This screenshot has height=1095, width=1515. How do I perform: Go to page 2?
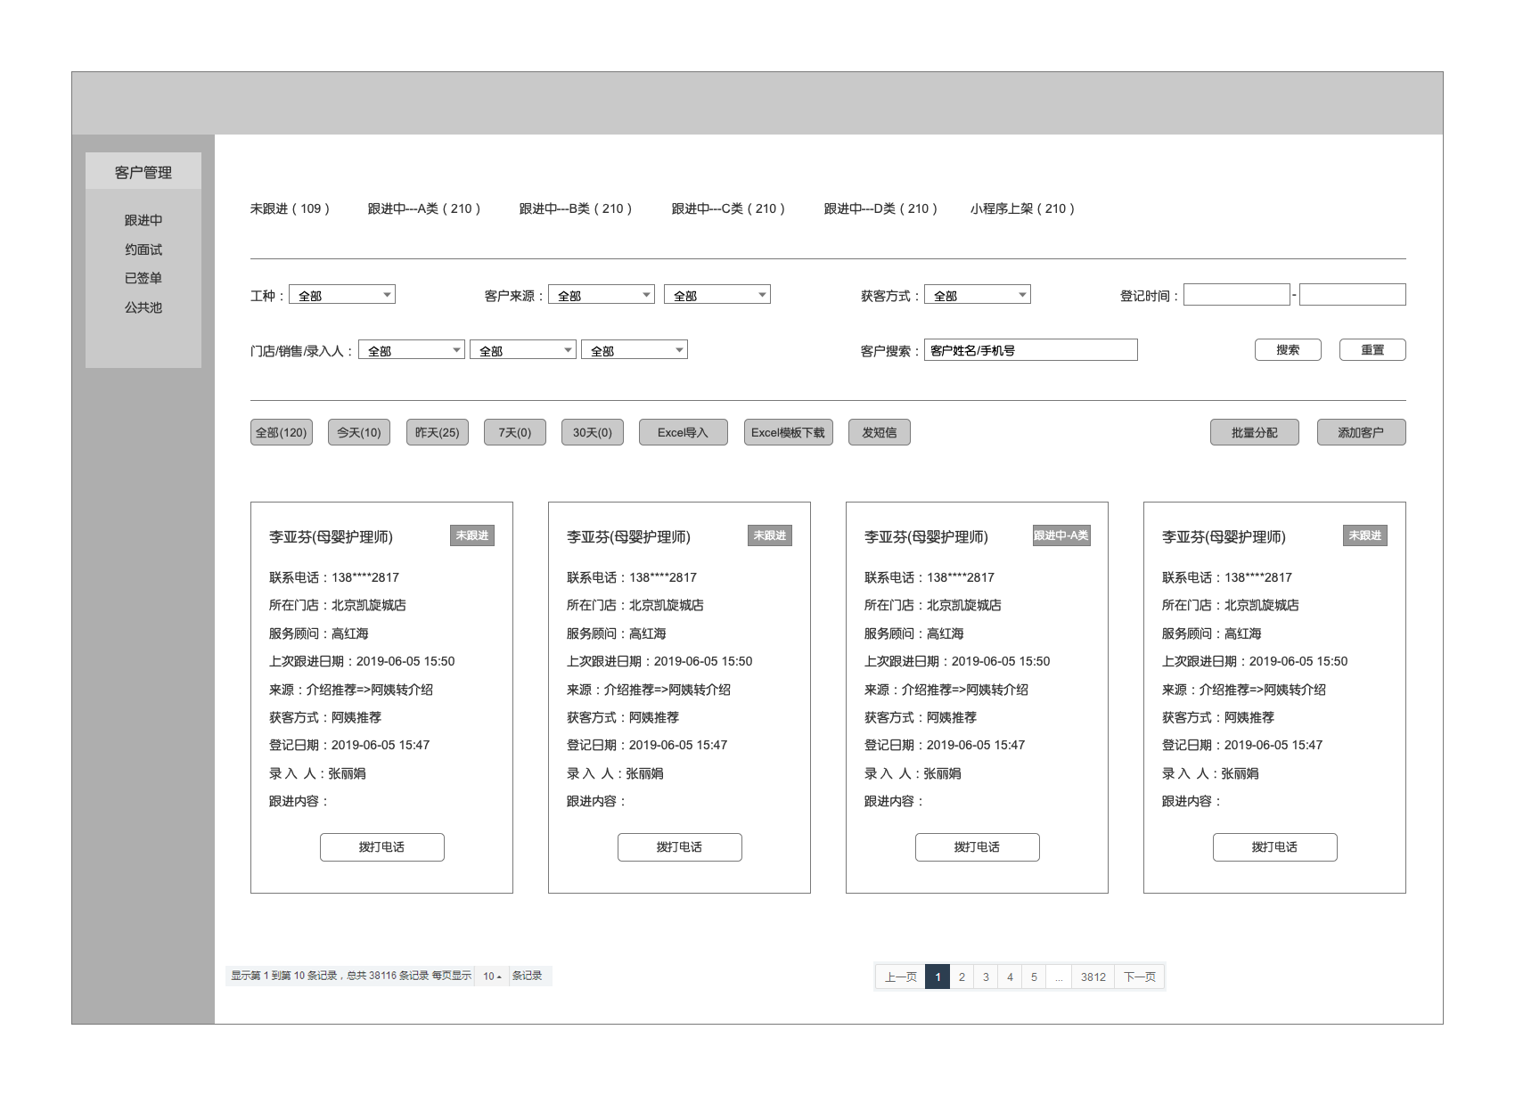coord(962,977)
